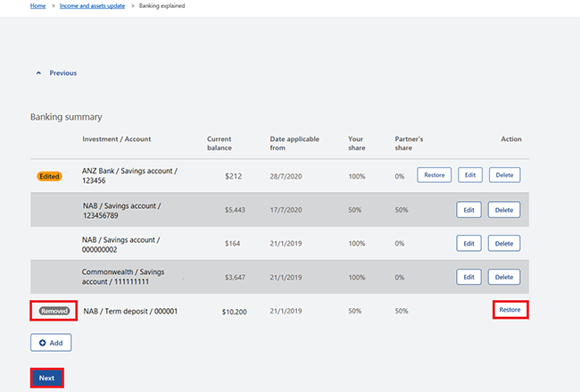Click ANZ Bank / Savings account / 123456 text
580x392 pixels.
(129, 176)
